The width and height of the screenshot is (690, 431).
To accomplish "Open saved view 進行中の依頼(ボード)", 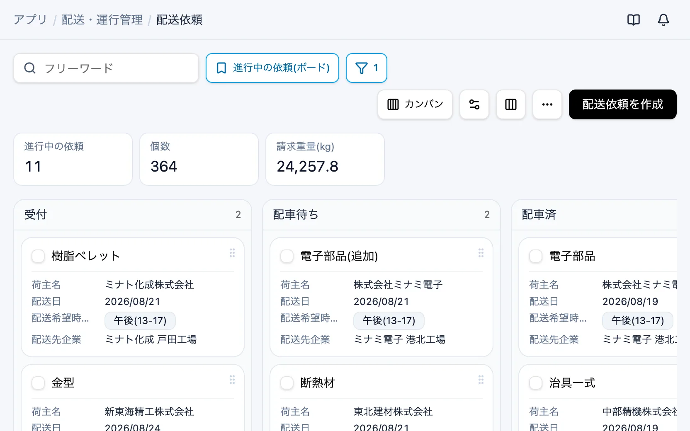I will 272,68.
